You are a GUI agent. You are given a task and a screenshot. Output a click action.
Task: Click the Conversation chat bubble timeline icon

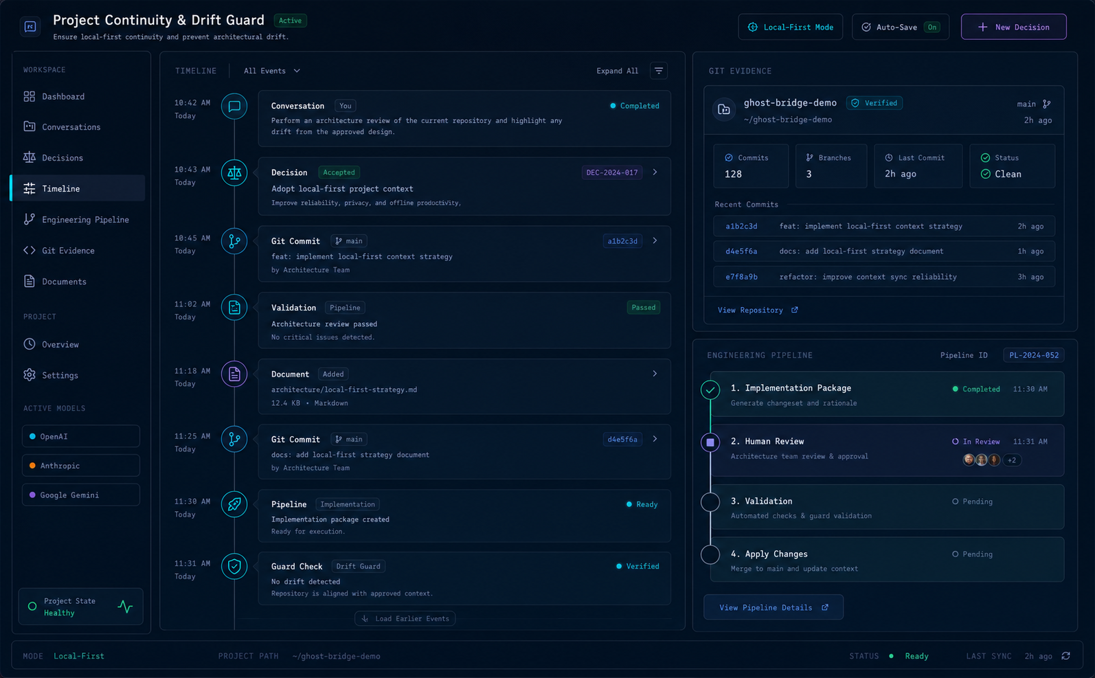click(x=234, y=106)
